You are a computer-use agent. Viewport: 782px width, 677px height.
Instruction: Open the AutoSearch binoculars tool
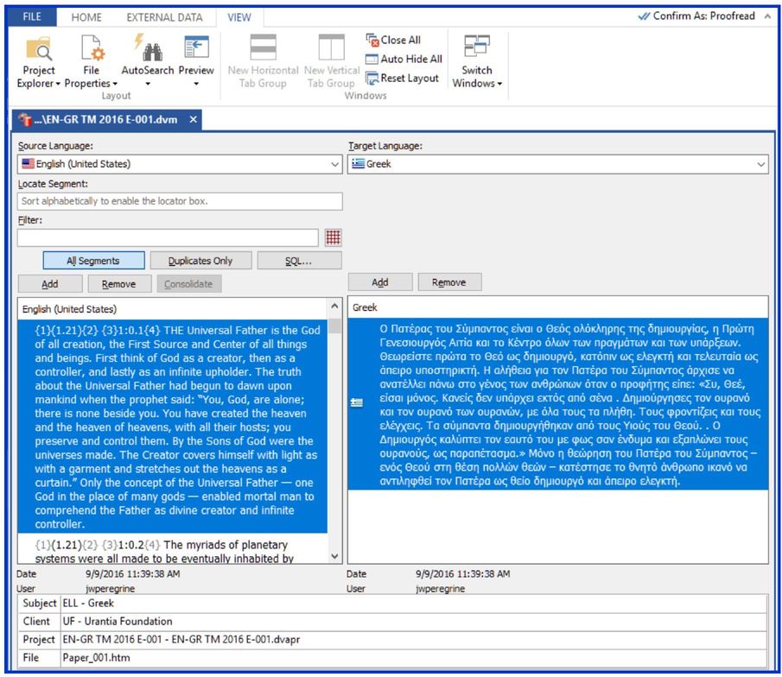tap(146, 51)
